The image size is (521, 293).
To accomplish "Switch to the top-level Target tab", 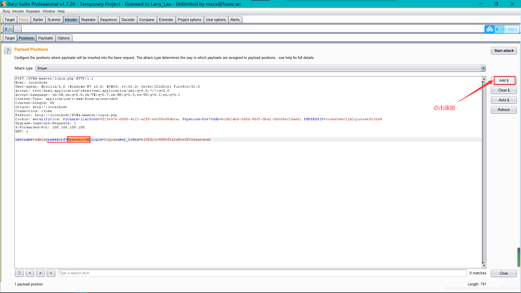I will tap(10, 20).
